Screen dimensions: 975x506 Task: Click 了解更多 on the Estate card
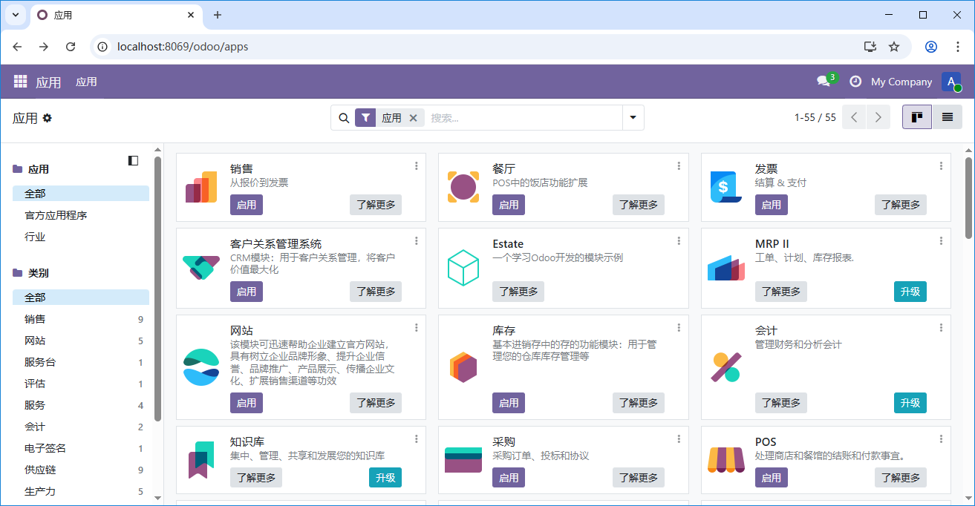(x=518, y=292)
